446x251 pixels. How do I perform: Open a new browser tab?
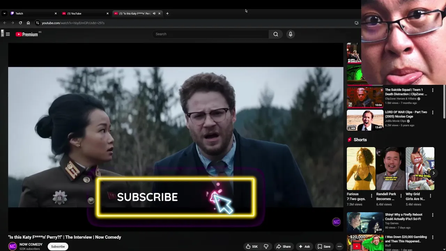click(167, 14)
